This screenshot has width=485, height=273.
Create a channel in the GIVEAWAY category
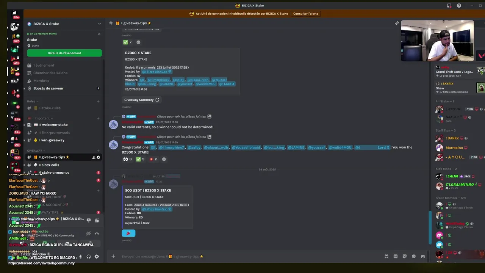(98, 151)
